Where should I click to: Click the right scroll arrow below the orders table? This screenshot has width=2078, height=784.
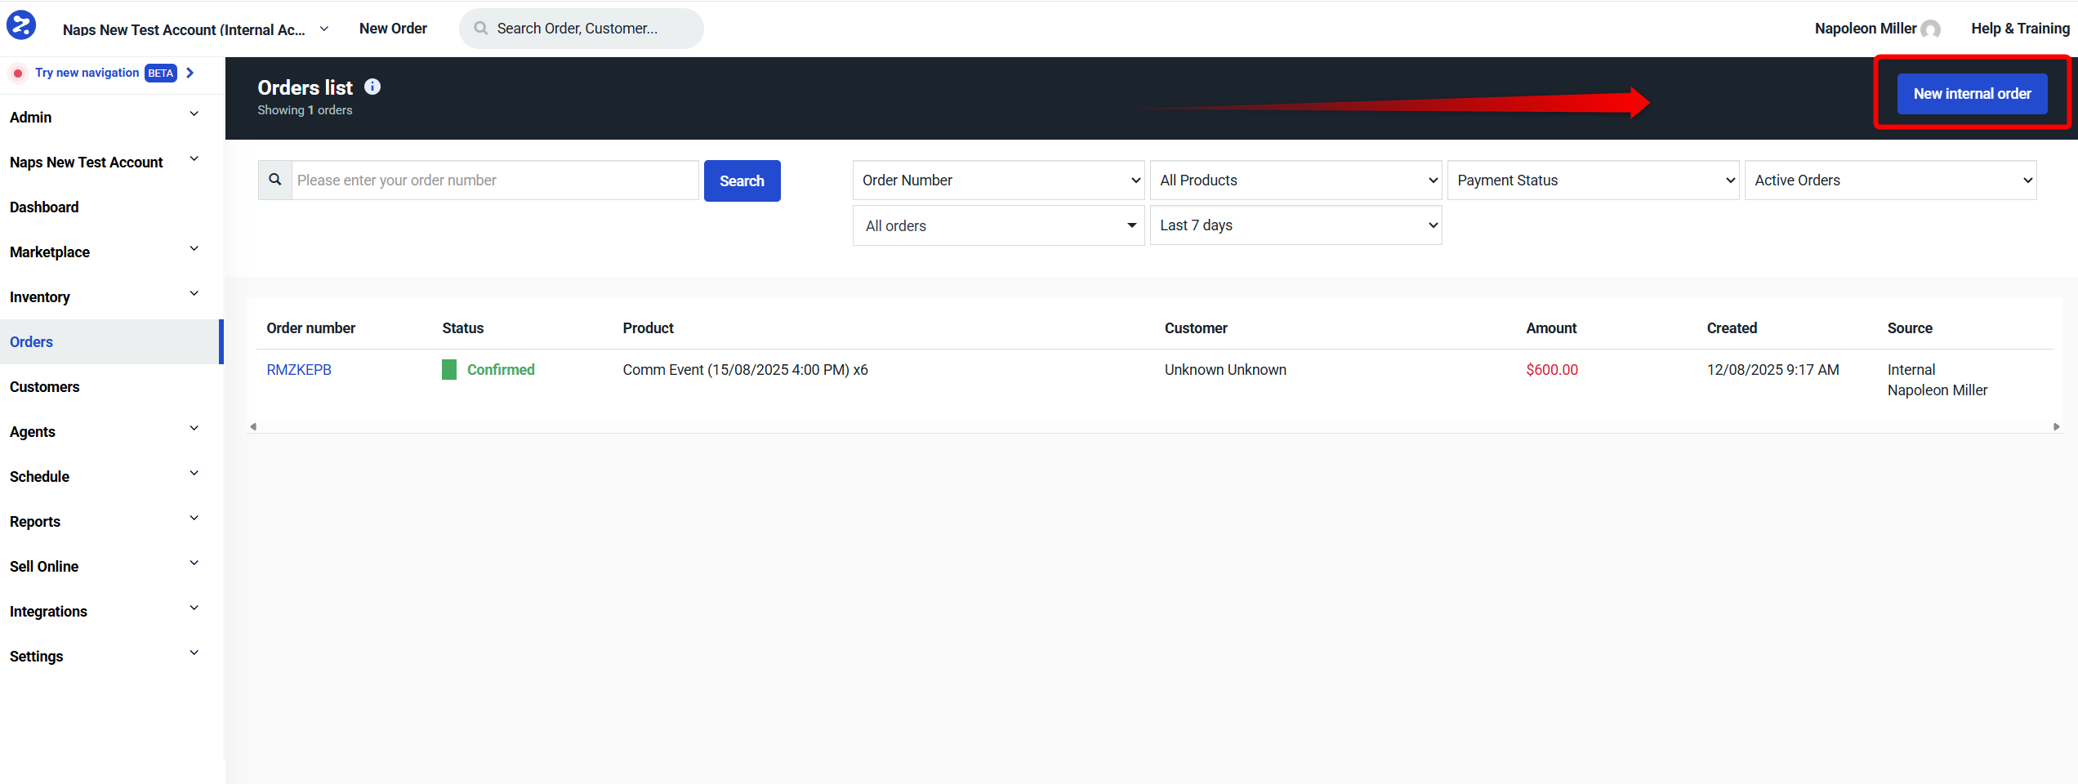pyautogui.click(x=2056, y=425)
